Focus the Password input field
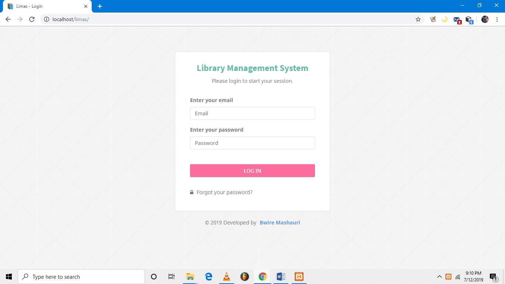The height and width of the screenshot is (284, 505). click(x=253, y=143)
